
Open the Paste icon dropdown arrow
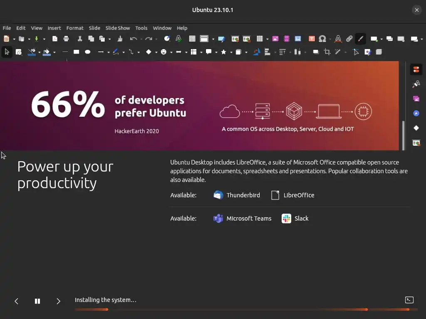click(109, 39)
